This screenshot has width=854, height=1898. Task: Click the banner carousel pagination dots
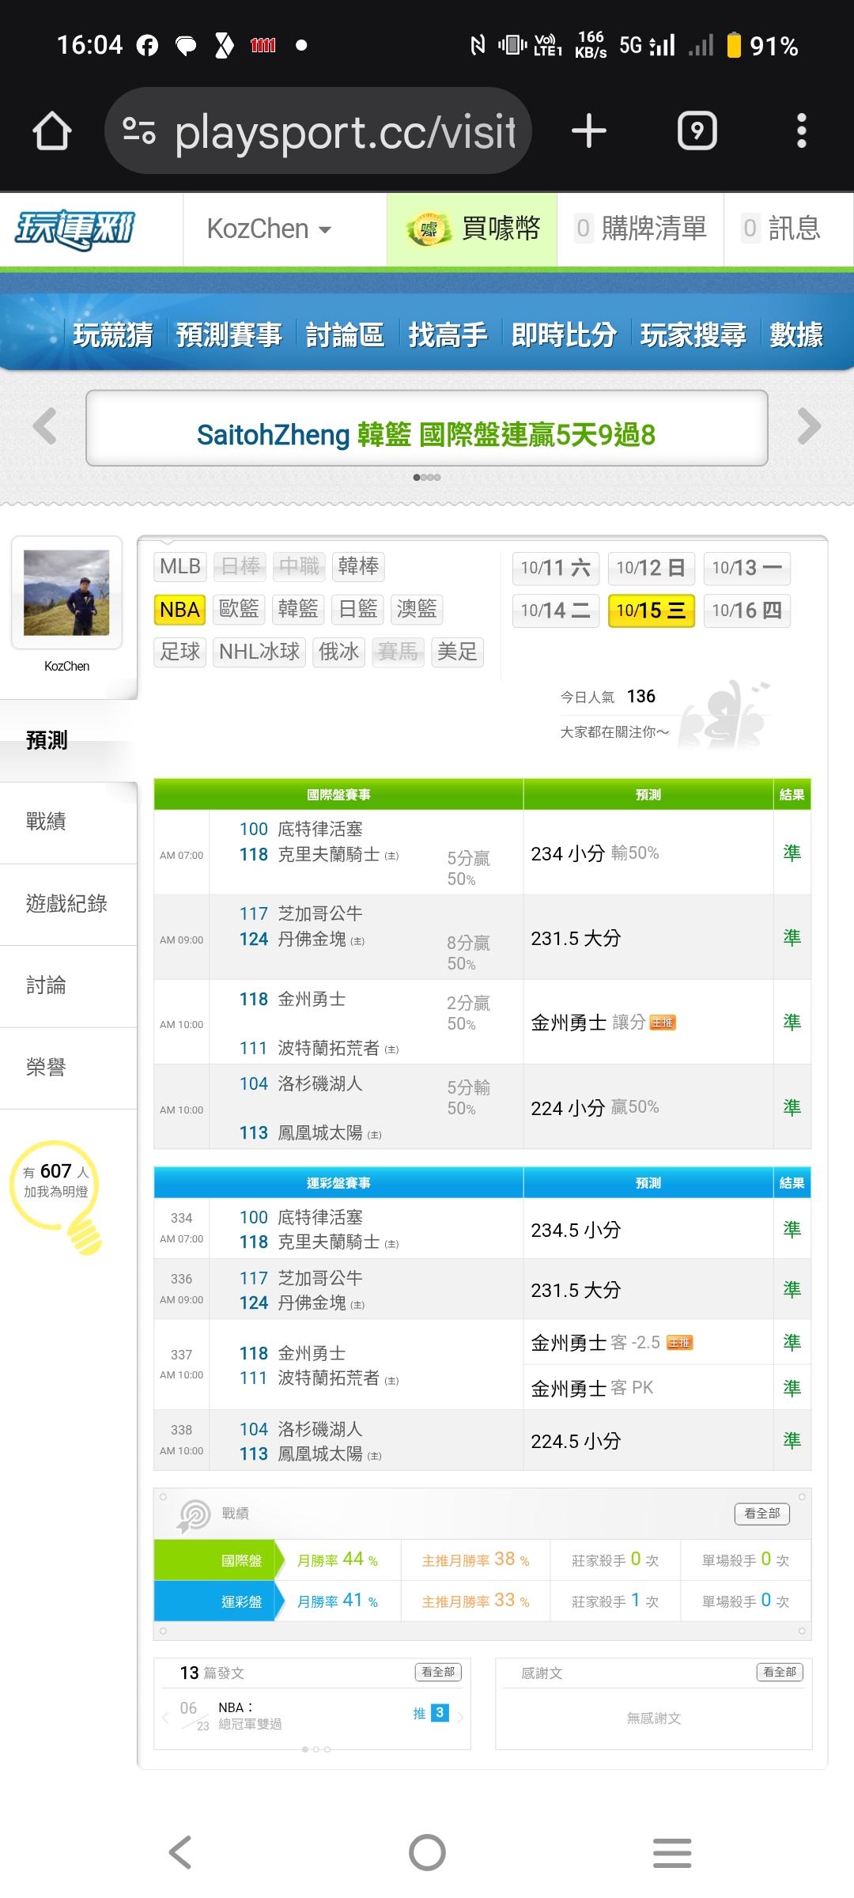(x=427, y=478)
